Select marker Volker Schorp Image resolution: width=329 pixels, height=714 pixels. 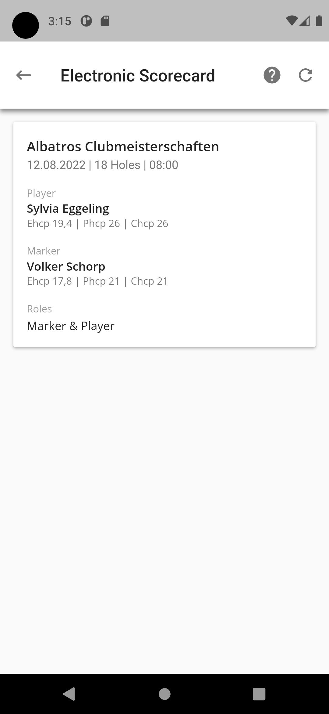(66, 266)
